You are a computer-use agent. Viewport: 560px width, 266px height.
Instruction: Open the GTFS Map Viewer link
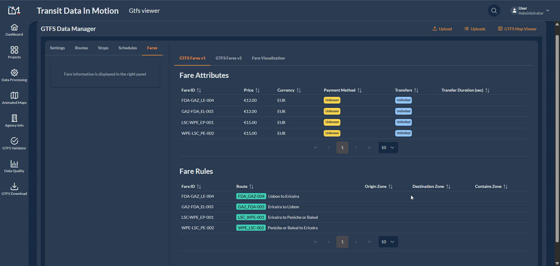click(517, 29)
